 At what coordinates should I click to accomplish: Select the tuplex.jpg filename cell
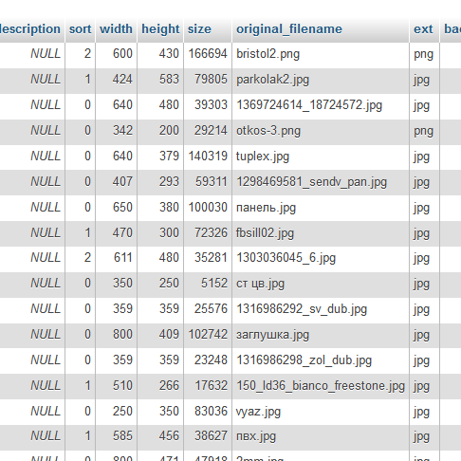(x=321, y=157)
